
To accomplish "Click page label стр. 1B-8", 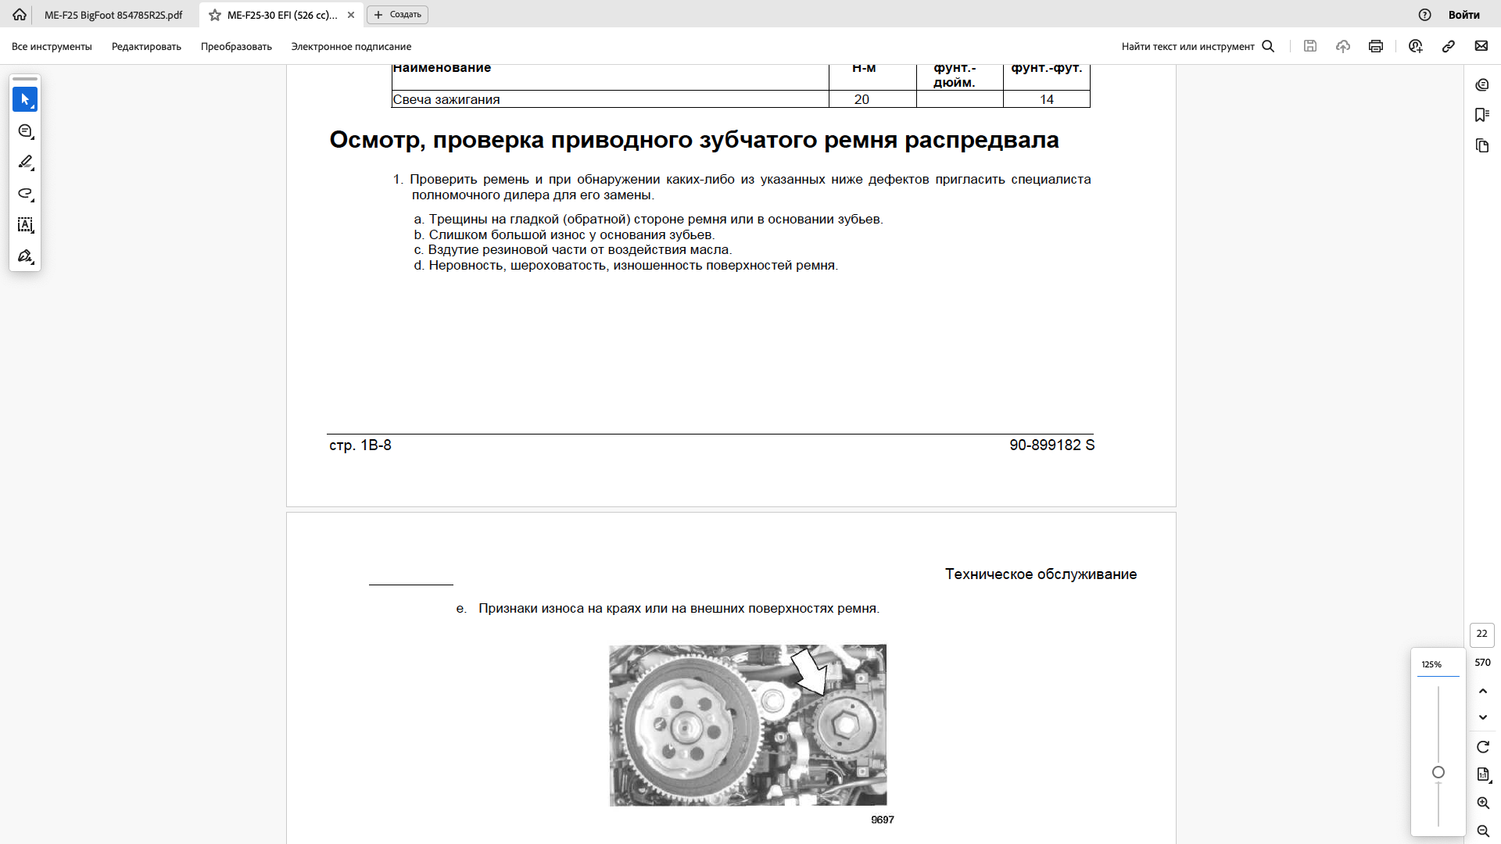I will 360,445.
